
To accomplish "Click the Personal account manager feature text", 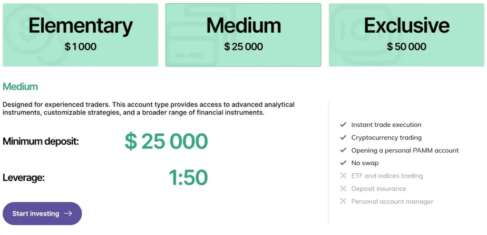I will (x=392, y=201).
